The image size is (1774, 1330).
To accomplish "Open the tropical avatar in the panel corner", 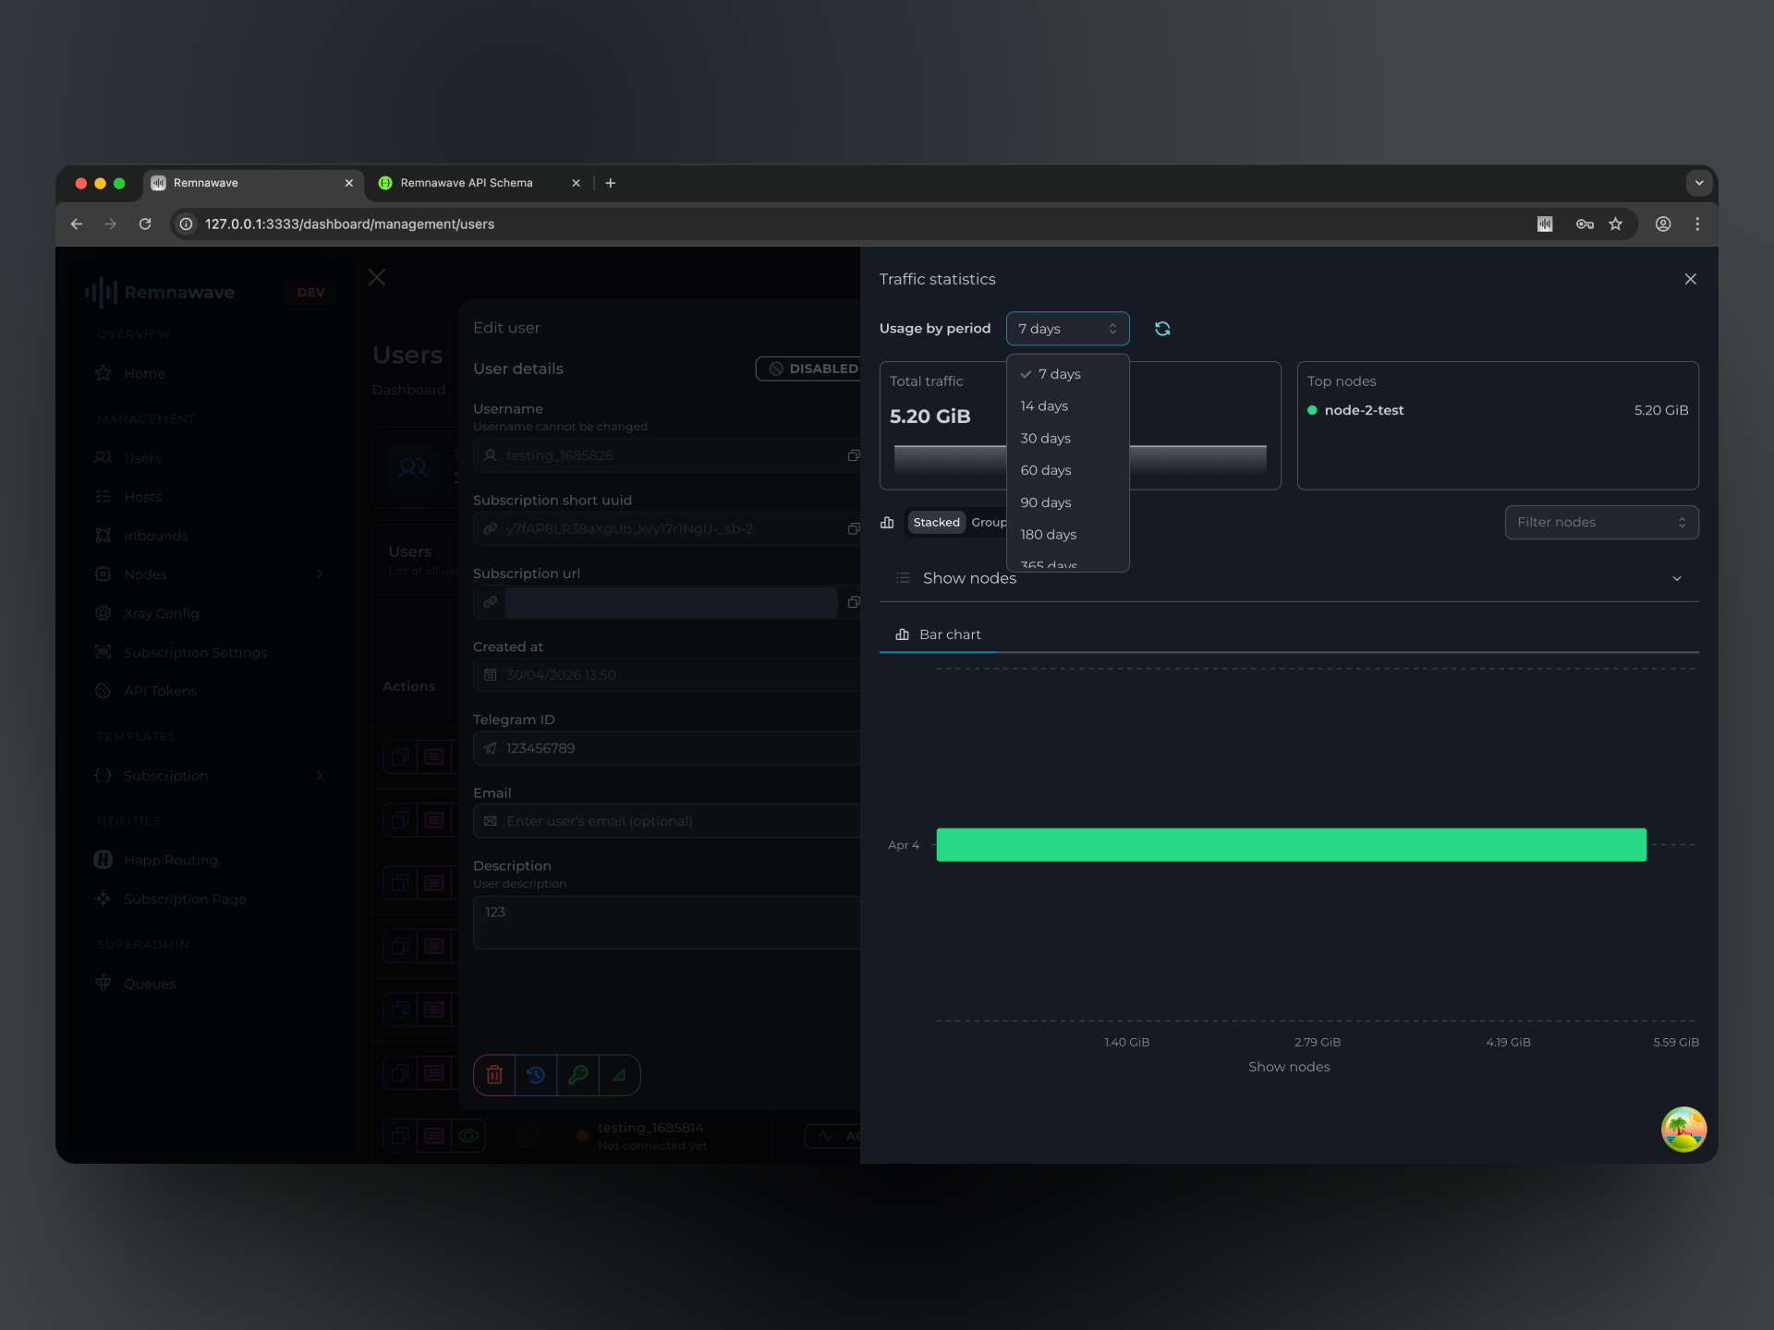I will point(1683,1130).
